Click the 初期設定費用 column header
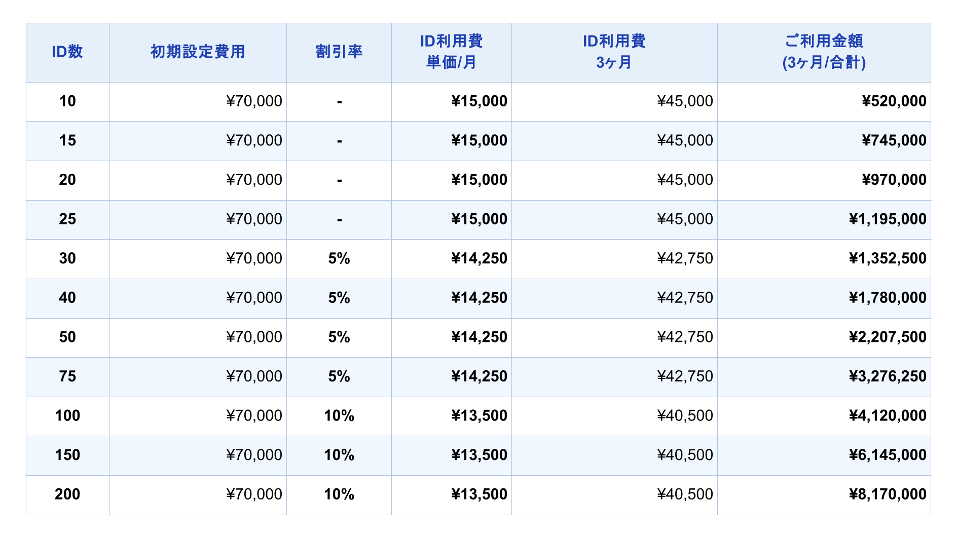 (198, 52)
